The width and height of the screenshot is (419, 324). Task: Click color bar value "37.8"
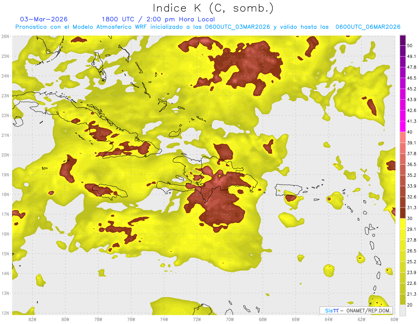tap(412, 154)
